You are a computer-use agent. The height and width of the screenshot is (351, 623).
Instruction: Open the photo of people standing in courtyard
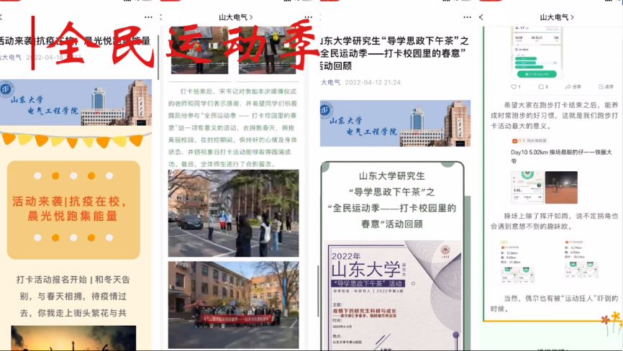tap(233, 213)
